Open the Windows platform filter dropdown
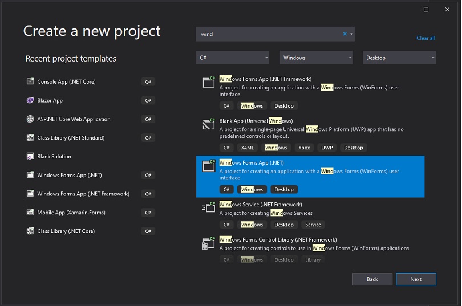Screen dimensions: 462x306 tap(317, 58)
